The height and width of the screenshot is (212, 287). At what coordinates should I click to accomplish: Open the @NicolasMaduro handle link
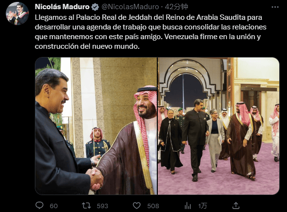130,7
